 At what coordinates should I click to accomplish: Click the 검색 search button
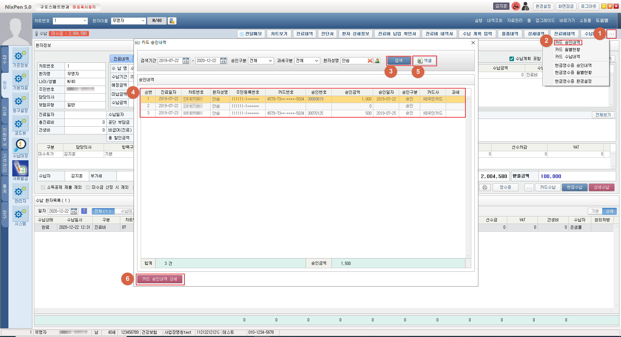coord(398,61)
